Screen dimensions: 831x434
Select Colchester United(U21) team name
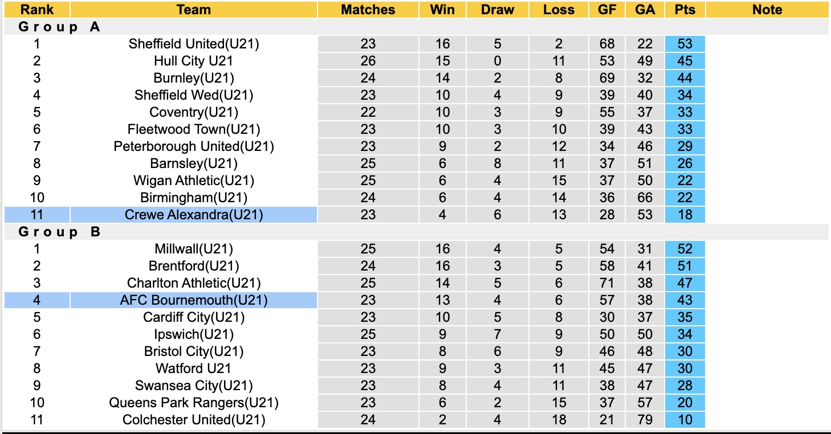click(x=194, y=420)
